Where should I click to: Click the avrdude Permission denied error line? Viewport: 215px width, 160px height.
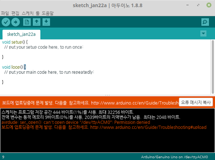pos(76,122)
